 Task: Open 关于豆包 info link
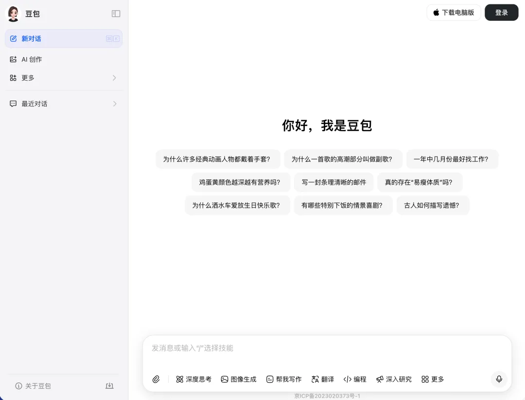(x=33, y=386)
